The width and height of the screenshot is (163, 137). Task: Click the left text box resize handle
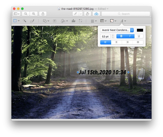(x=78, y=72)
